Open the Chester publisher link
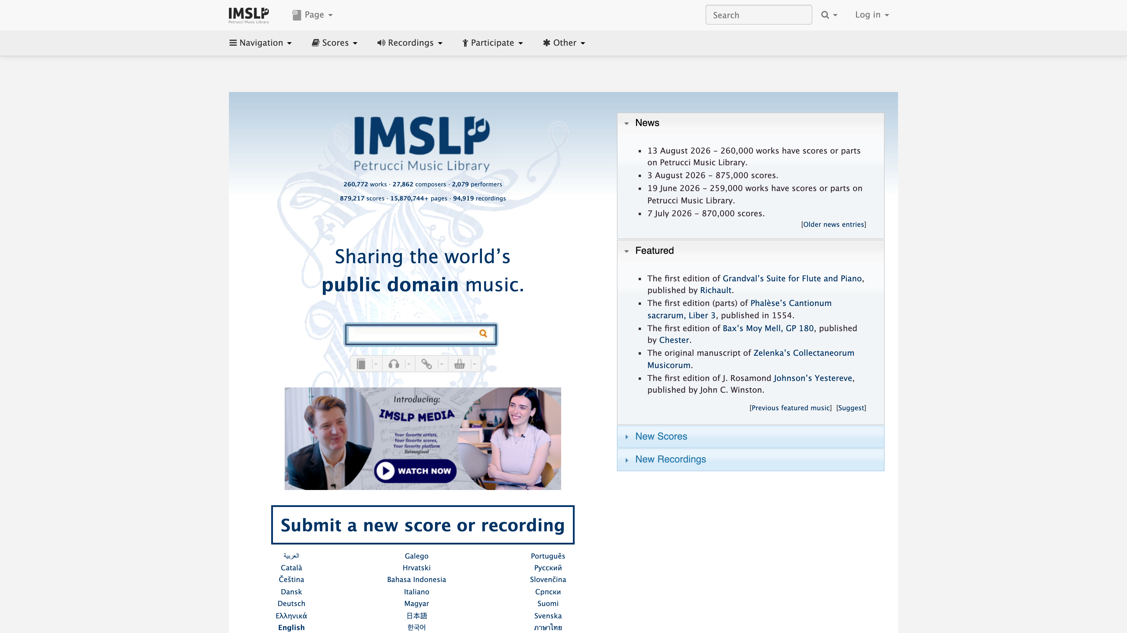 (x=674, y=340)
